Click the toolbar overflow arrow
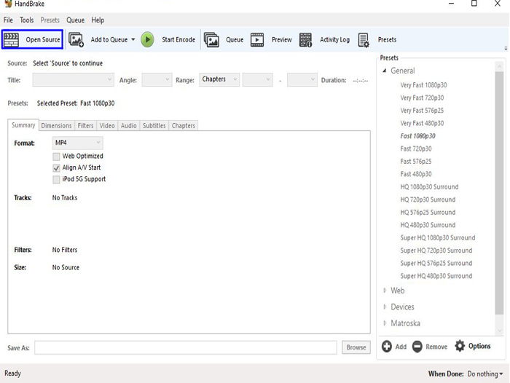The width and height of the screenshot is (510, 383). tap(506, 49)
